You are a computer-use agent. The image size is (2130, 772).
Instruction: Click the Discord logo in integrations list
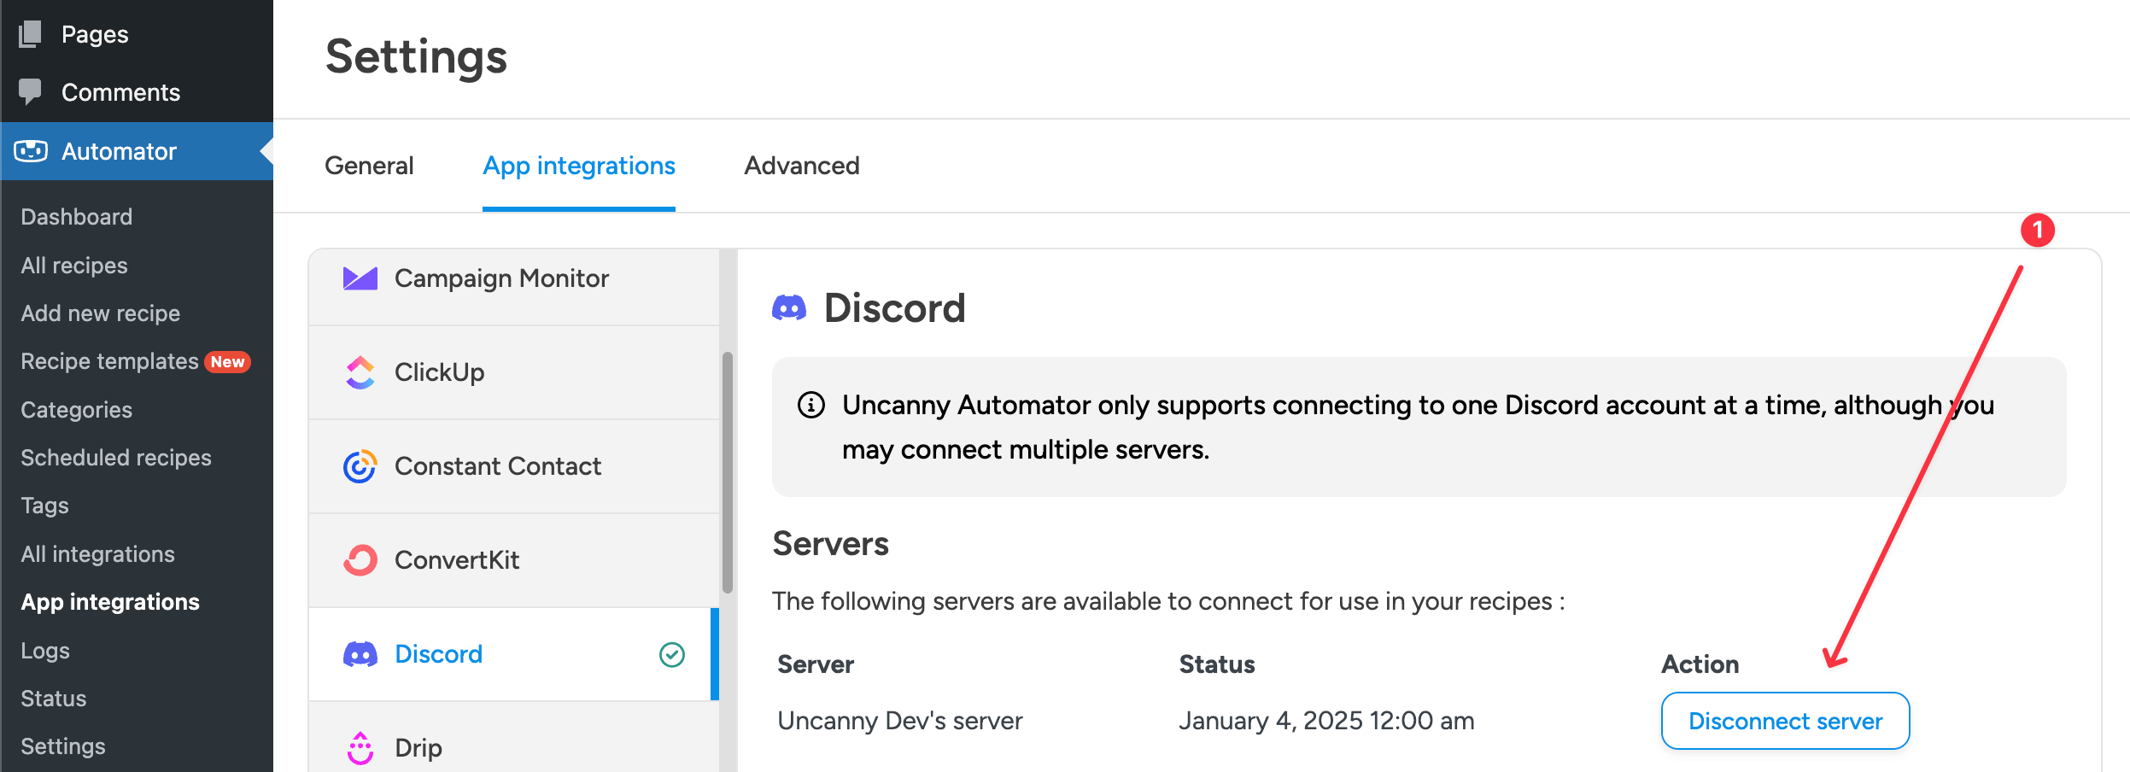360,654
